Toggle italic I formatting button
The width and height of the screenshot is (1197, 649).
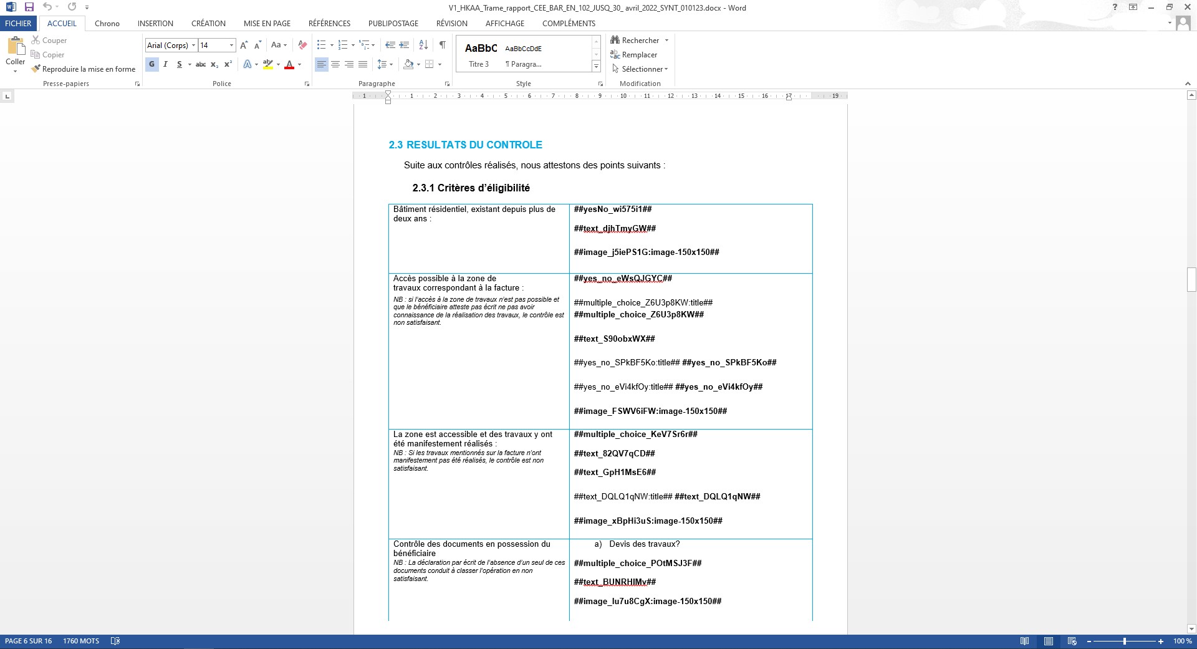(165, 64)
